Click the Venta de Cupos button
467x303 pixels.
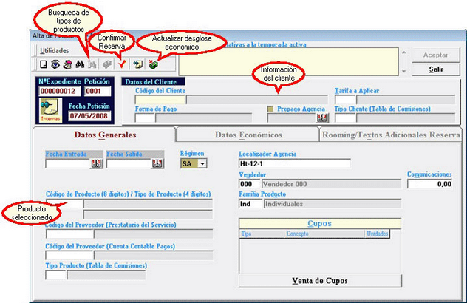(x=320, y=281)
